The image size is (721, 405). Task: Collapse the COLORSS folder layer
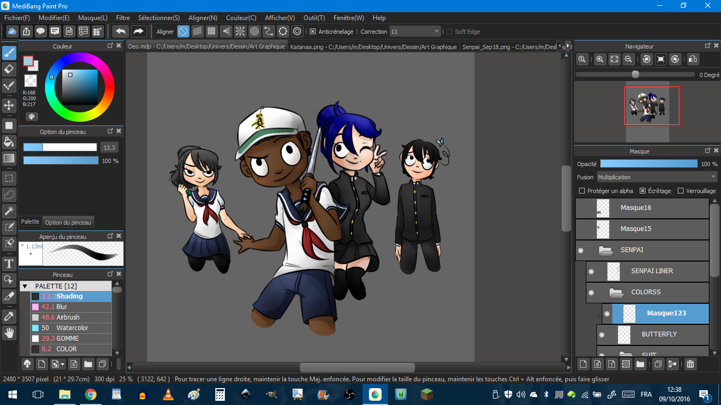[x=615, y=292]
